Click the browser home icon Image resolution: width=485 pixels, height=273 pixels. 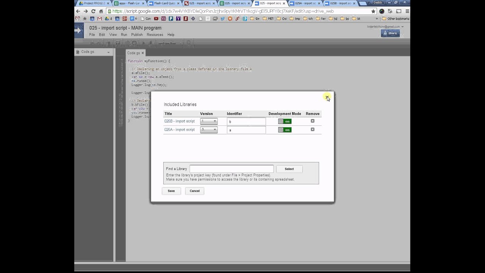(101, 11)
